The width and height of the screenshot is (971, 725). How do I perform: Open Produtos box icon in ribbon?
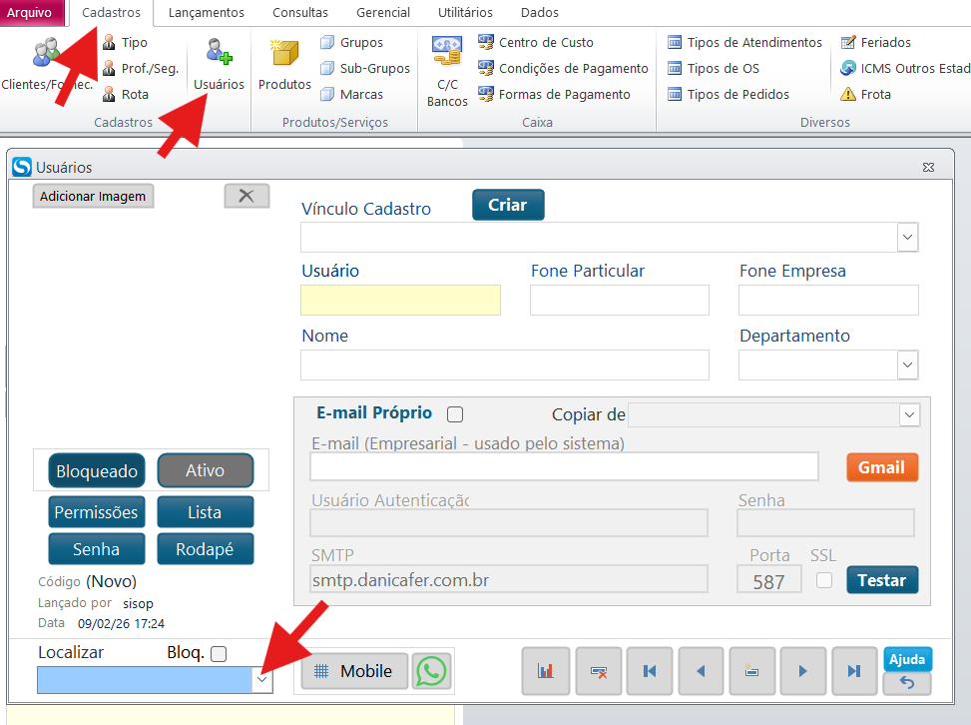[x=284, y=65]
